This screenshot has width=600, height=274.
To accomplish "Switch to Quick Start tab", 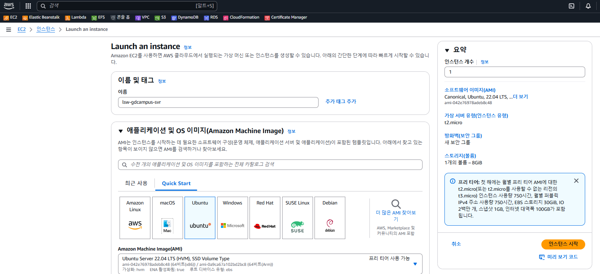I will [x=176, y=183].
